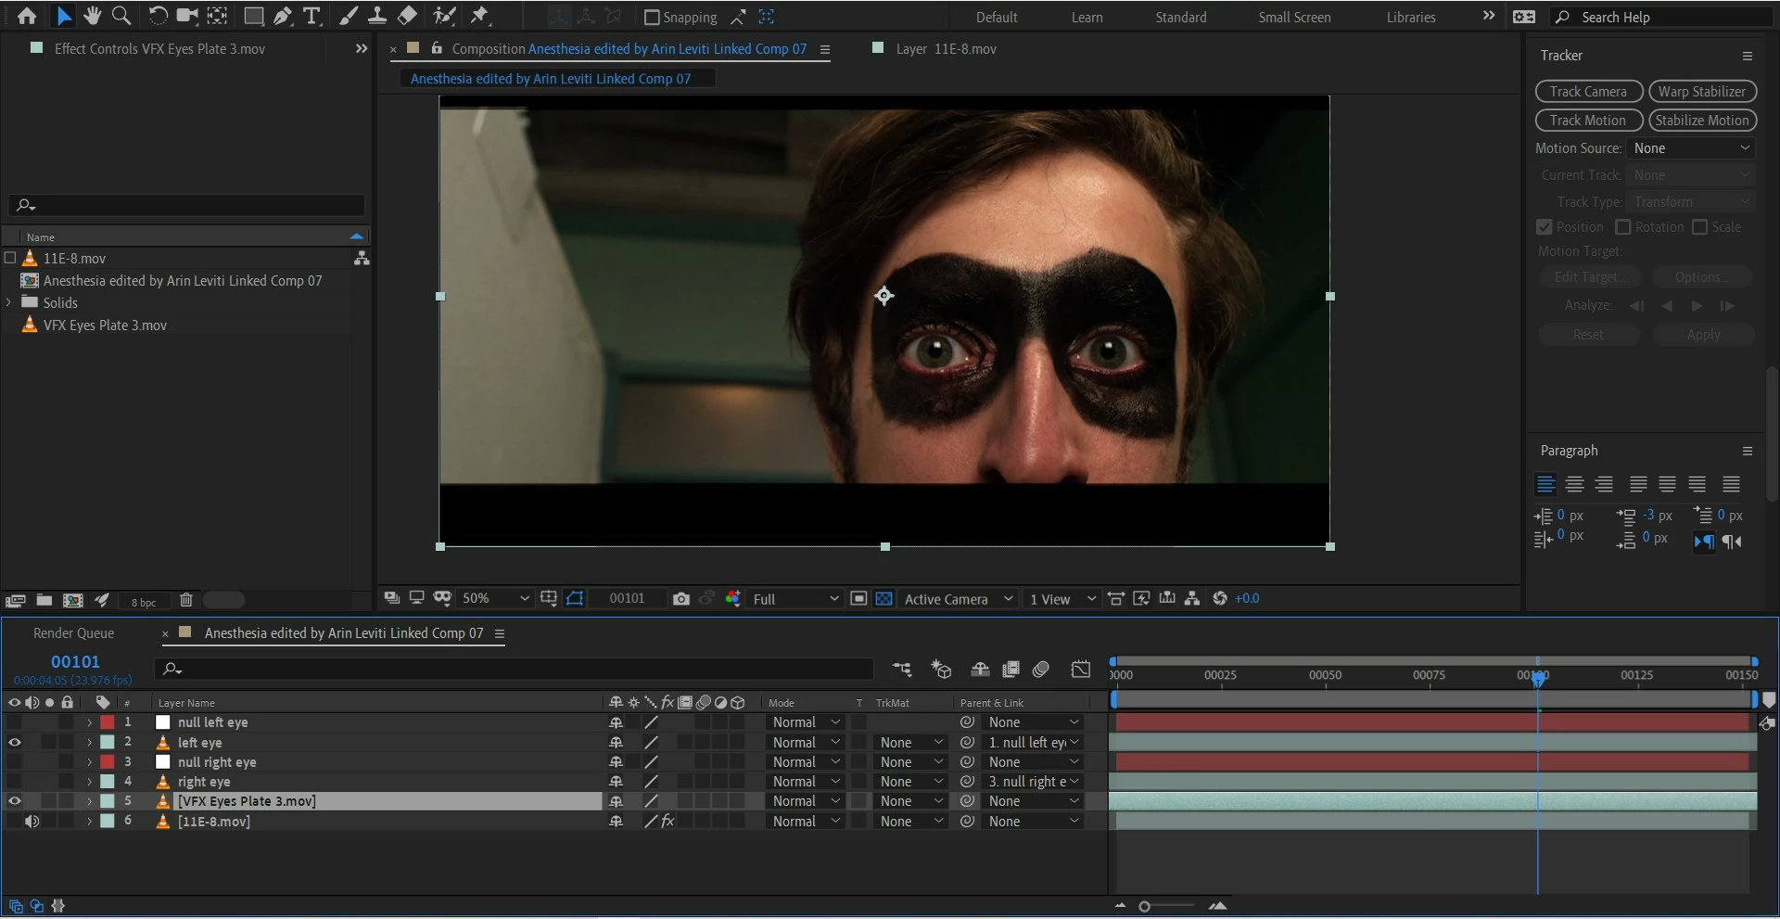Viewport: 1780px width, 919px height.
Task: Select the Type tool
Action: (x=312, y=16)
